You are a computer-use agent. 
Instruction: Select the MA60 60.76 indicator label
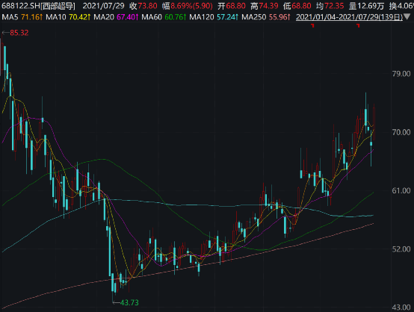tap(164, 17)
